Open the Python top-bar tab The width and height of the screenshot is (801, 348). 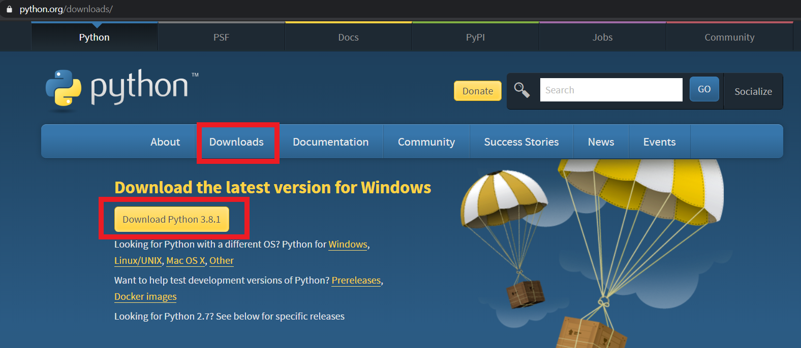(95, 37)
